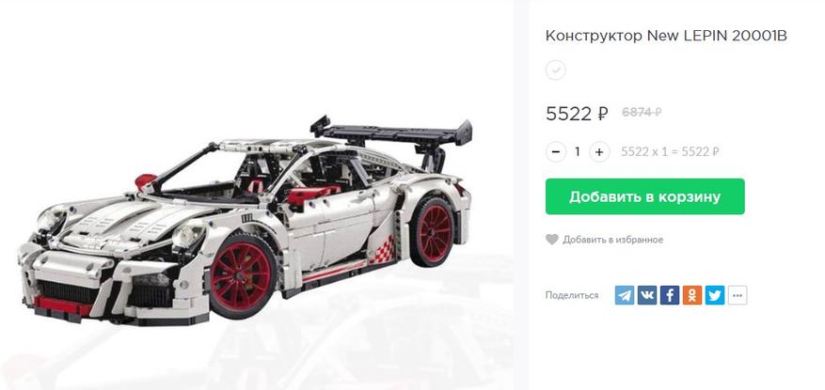Screen dimensions: 825x390
Task: Click the Добавить в избранное link
Action: tap(613, 240)
